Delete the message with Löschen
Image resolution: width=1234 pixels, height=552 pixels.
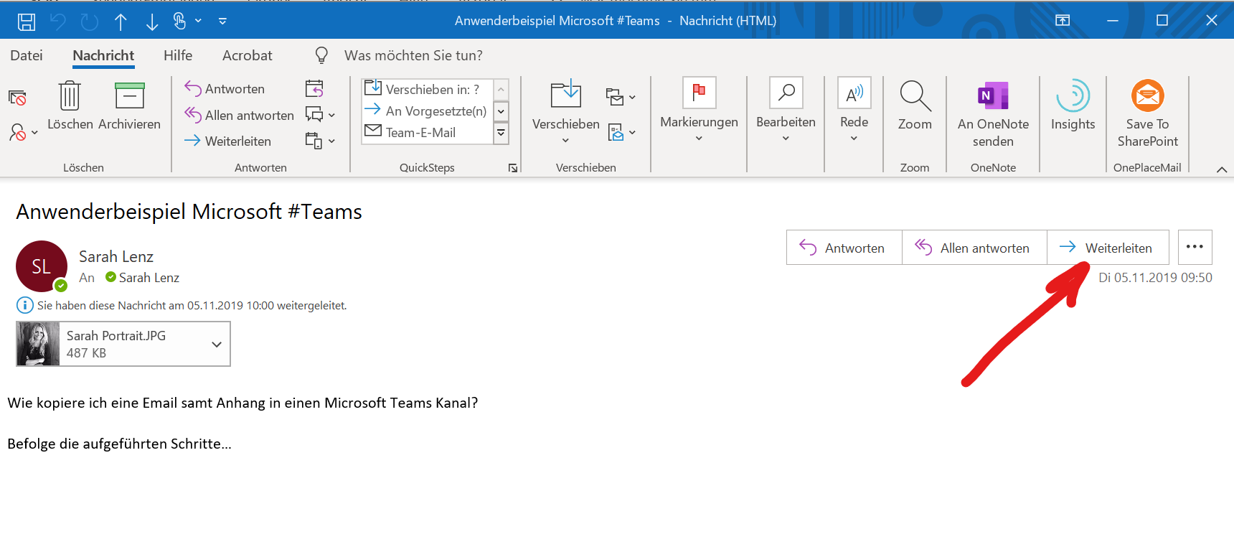70,106
